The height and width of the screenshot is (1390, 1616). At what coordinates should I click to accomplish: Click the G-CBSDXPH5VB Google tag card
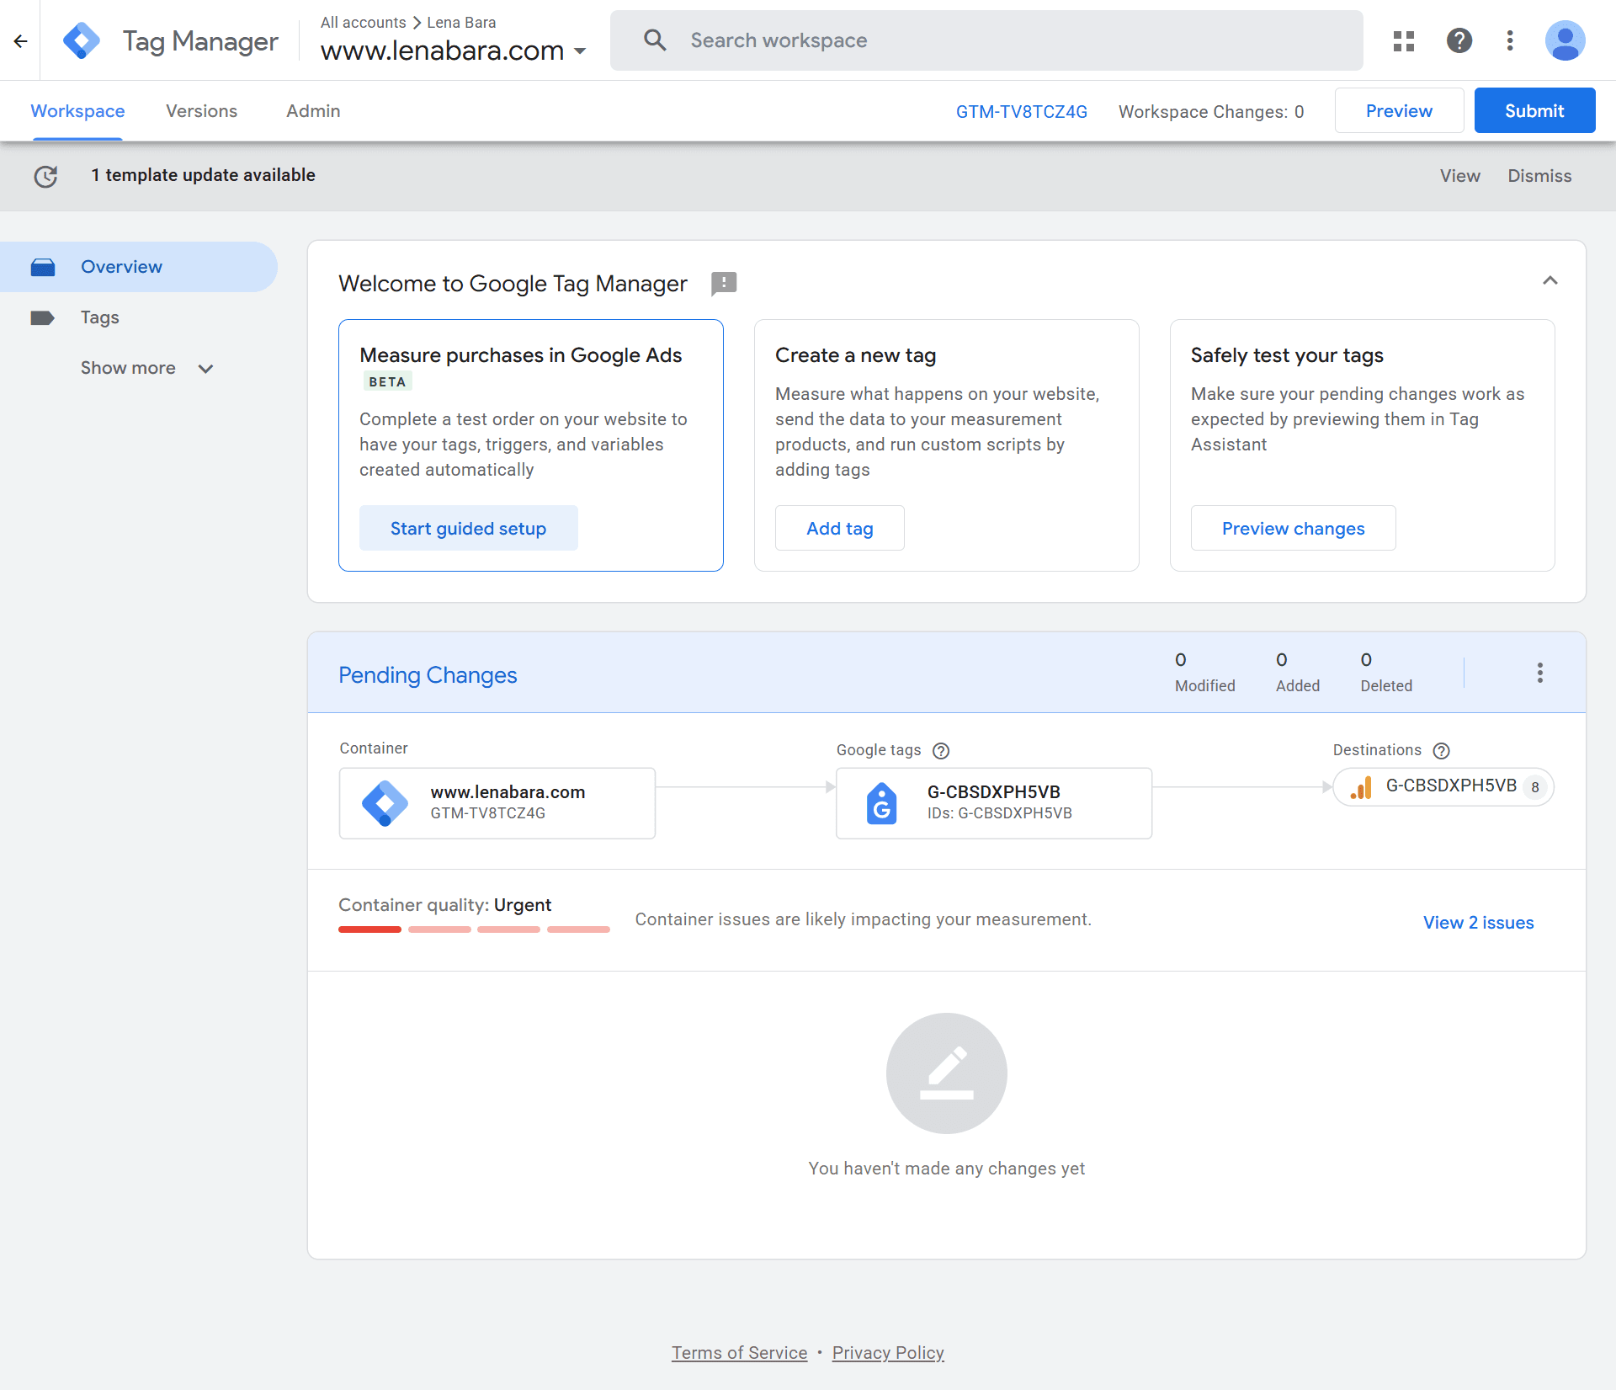[x=994, y=803]
